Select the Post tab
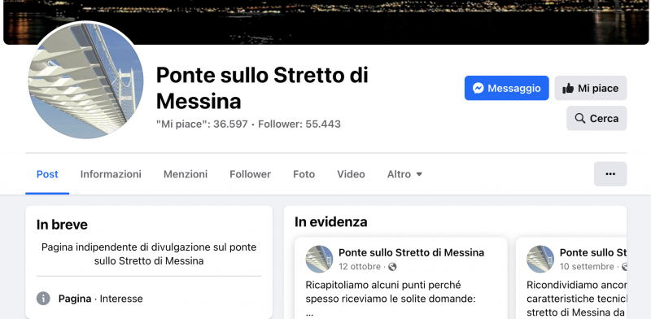651x319 pixels. (47, 174)
